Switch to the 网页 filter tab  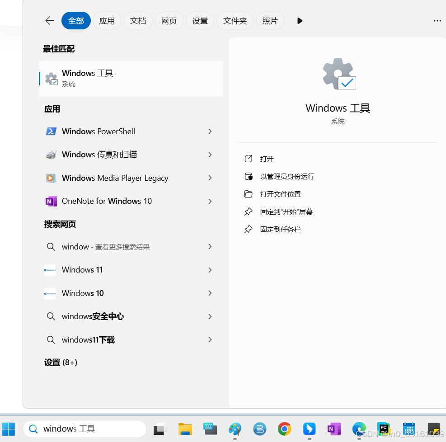pyautogui.click(x=169, y=21)
